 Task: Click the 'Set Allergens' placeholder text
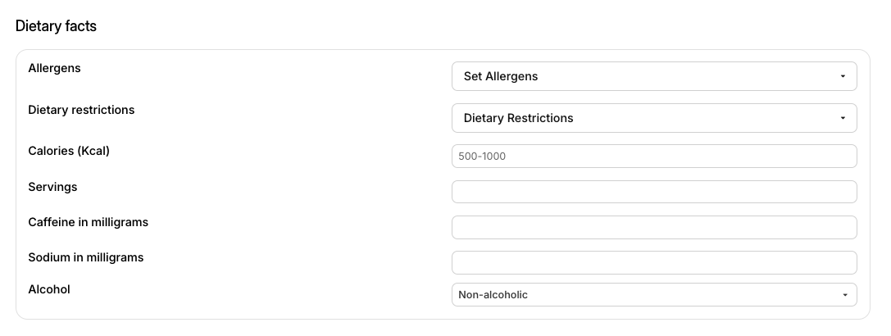(x=501, y=76)
